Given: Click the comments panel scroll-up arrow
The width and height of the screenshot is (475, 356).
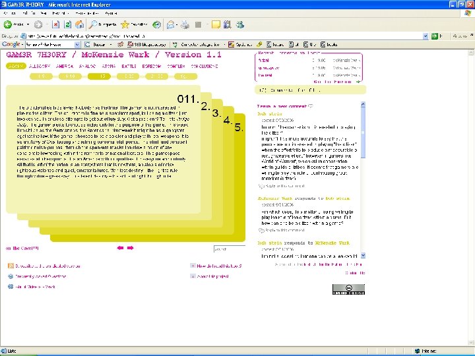Looking at the screenshot, I should click(x=363, y=104).
